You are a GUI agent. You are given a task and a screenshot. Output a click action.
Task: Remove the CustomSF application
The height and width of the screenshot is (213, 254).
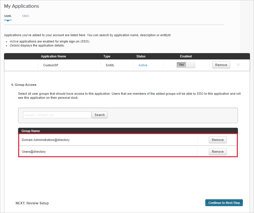click(221, 65)
